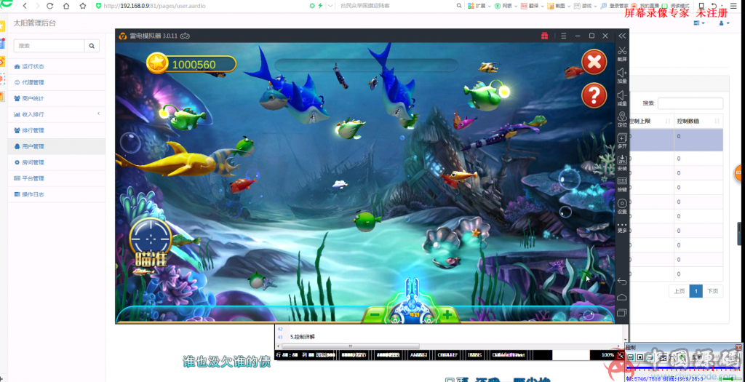Click line 43 text 5.控制详解 in editor
This screenshot has height=382, width=745.
(x=303, y=337)
